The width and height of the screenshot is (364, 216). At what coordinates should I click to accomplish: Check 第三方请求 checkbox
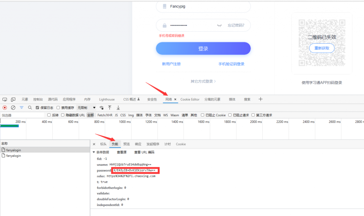click(253, 115)
